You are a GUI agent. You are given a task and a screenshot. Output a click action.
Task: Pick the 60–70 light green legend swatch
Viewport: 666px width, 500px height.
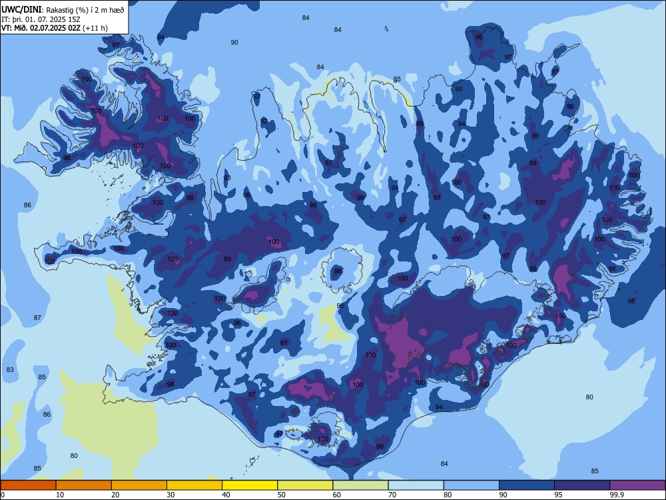click(x=360, y=485)
